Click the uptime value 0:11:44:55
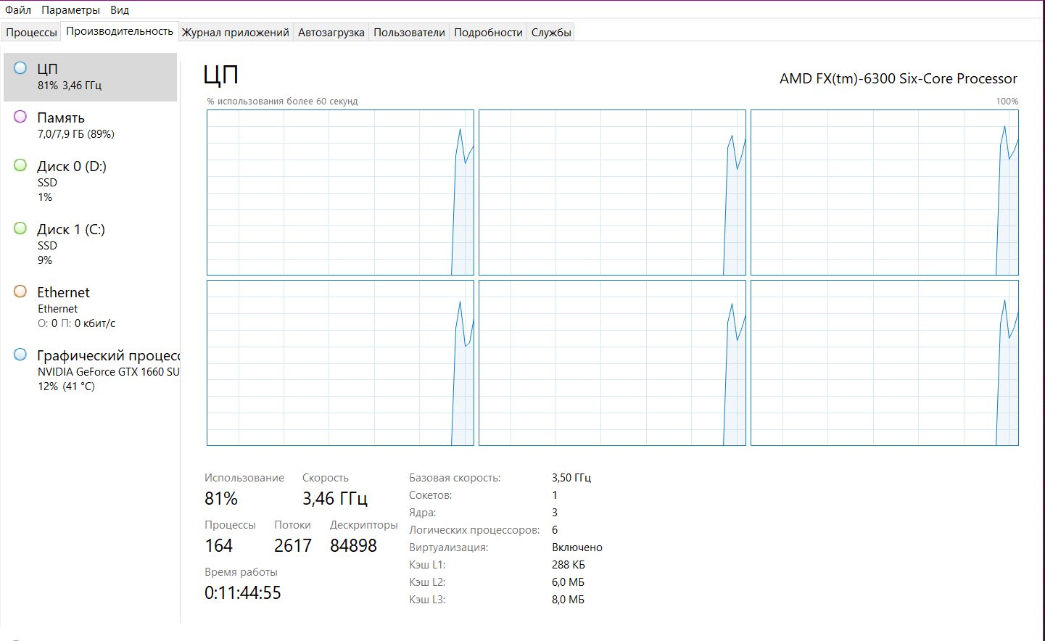The height and width of the screenshot is (641, 1045). [243, 592]
